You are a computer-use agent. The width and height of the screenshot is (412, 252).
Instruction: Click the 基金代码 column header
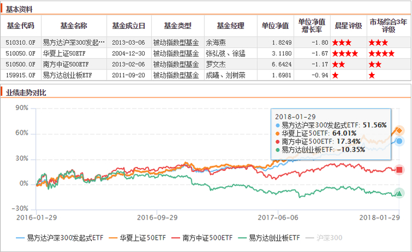21,26
